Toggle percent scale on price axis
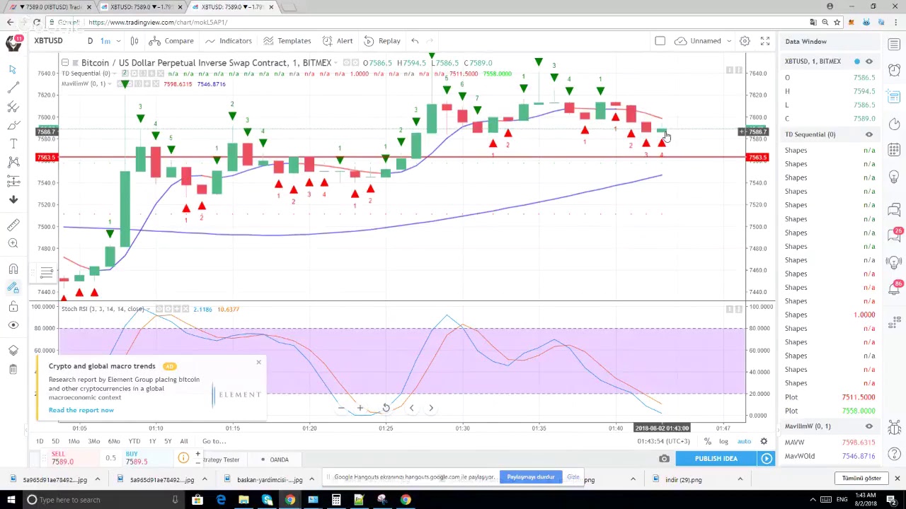 click(x=707, y=441)
